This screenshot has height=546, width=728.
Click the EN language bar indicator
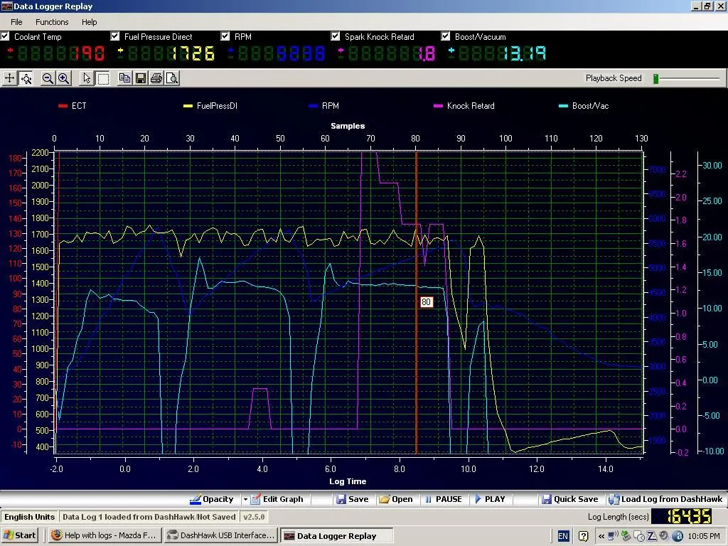pos(563,536)
